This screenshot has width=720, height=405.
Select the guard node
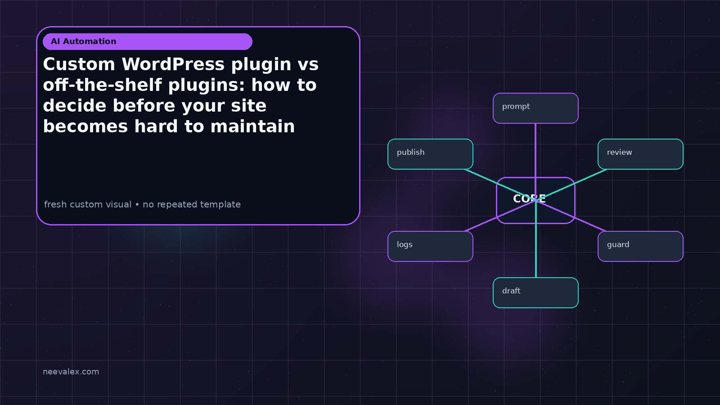pos(640,246)
